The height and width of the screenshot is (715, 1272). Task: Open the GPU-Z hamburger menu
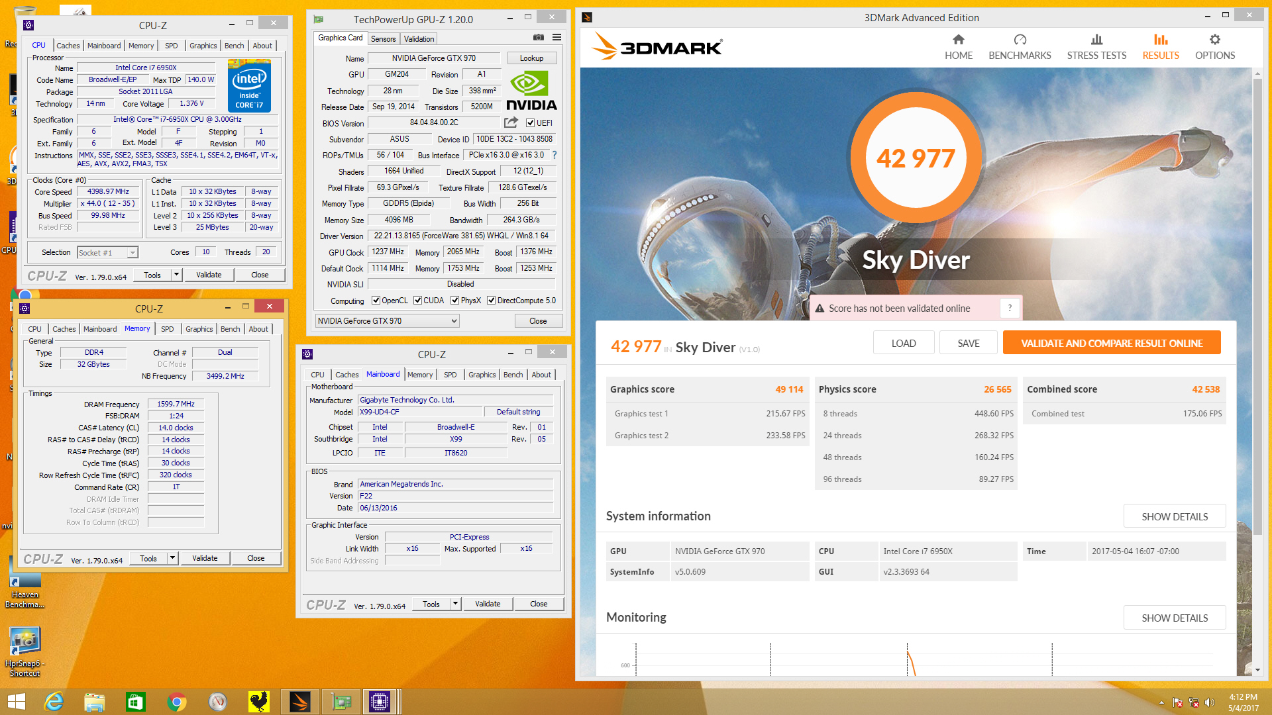[x=556, y=38]
